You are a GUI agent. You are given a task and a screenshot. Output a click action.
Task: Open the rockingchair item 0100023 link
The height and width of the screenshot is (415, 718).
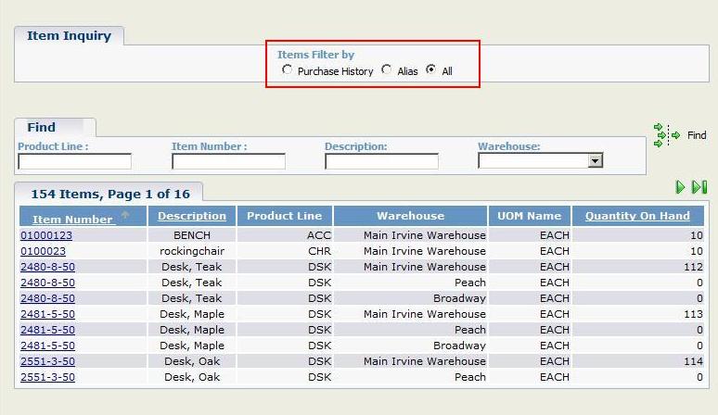coord(44,251)
